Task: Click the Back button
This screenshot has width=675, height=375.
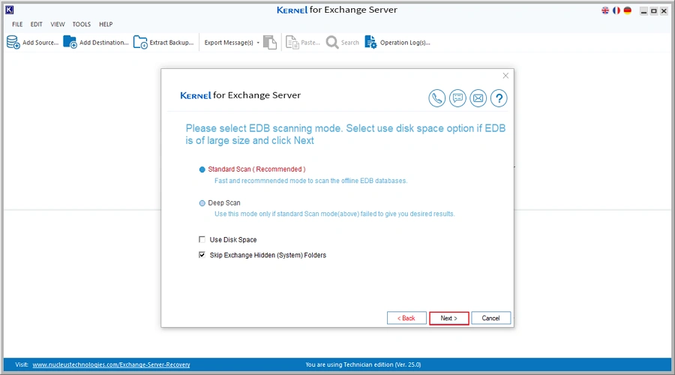Action: coord(406,318)
